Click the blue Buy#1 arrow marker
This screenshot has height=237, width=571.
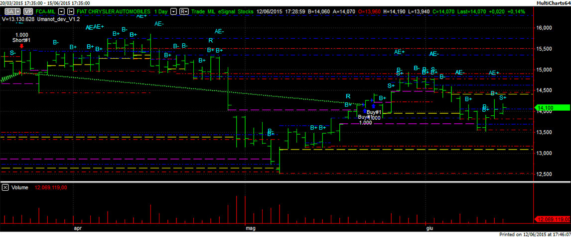click(373, 106)
